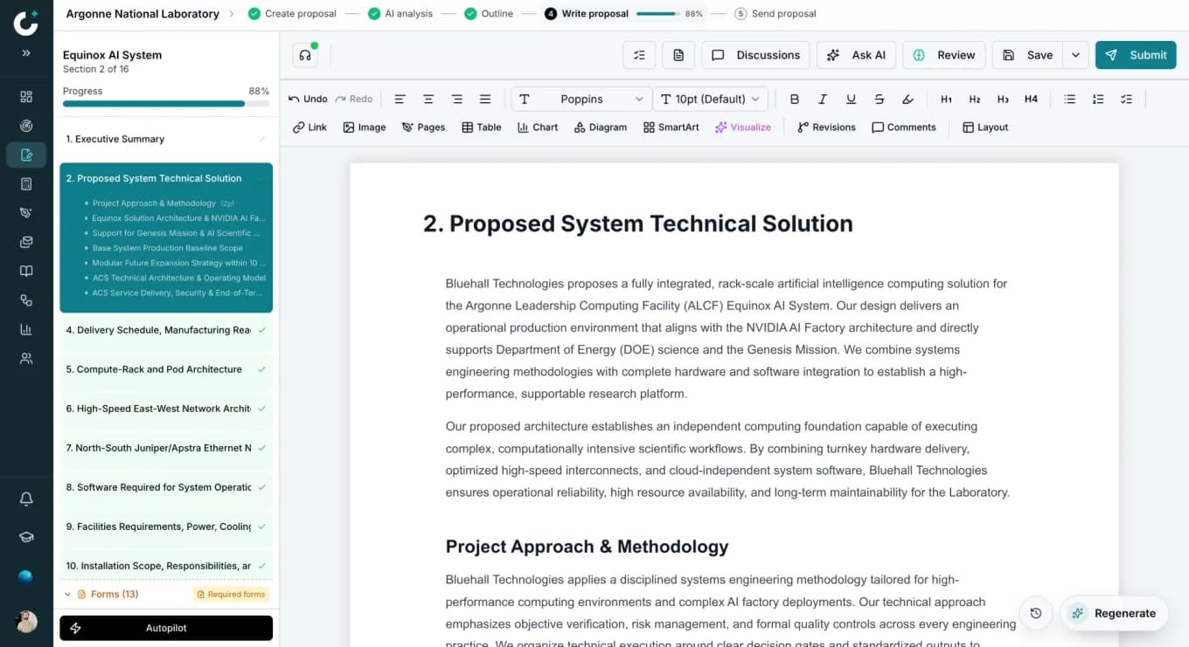
Task: Collapse the Forms (13) section
Action: click(x=68, y=594)
